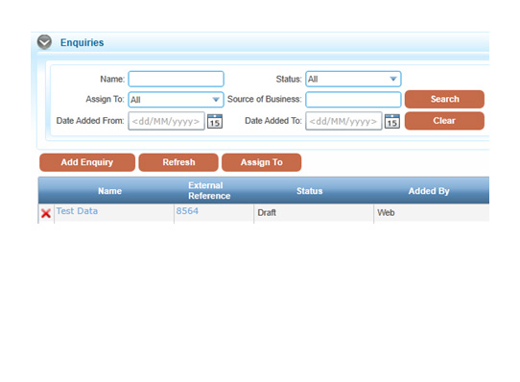Sort by External Reference column header
Screen dimensions: 520x382
coord(209,190)
